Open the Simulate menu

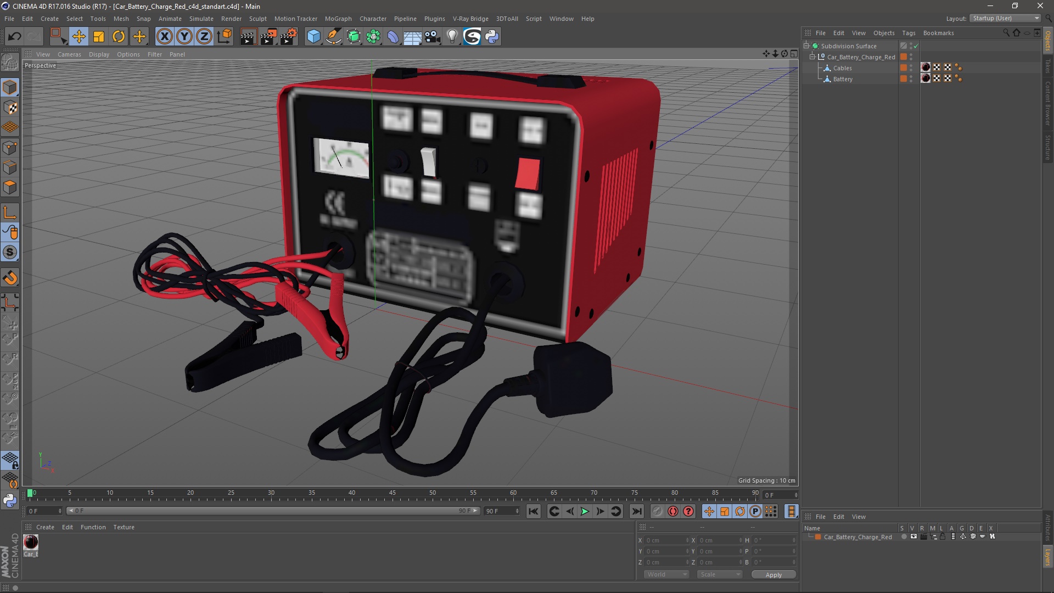(201, 19)
